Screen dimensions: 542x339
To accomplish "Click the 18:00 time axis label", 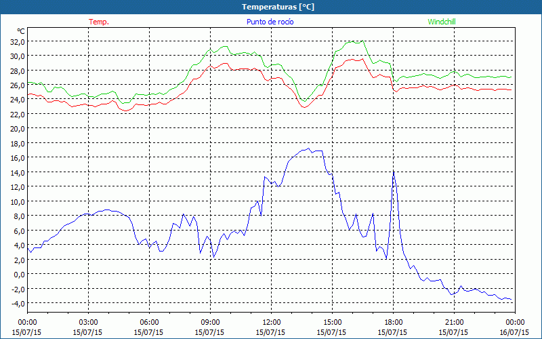I will [x=393, y=323].
